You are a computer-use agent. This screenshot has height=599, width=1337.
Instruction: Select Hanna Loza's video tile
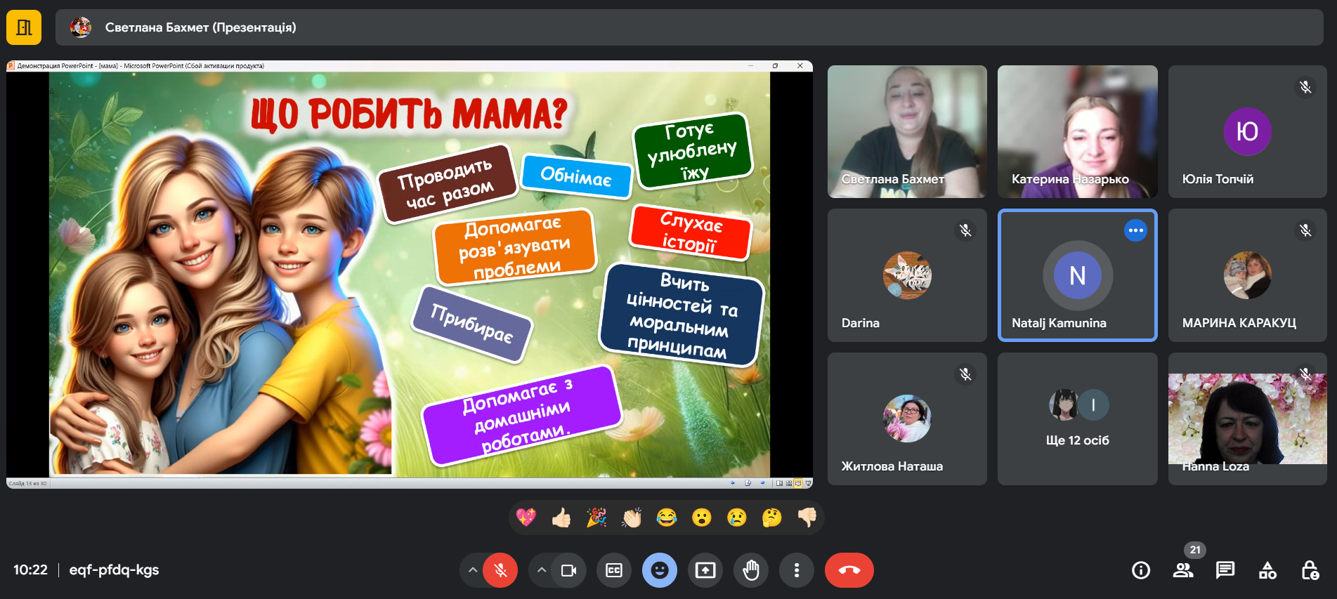pos(1247,419)
